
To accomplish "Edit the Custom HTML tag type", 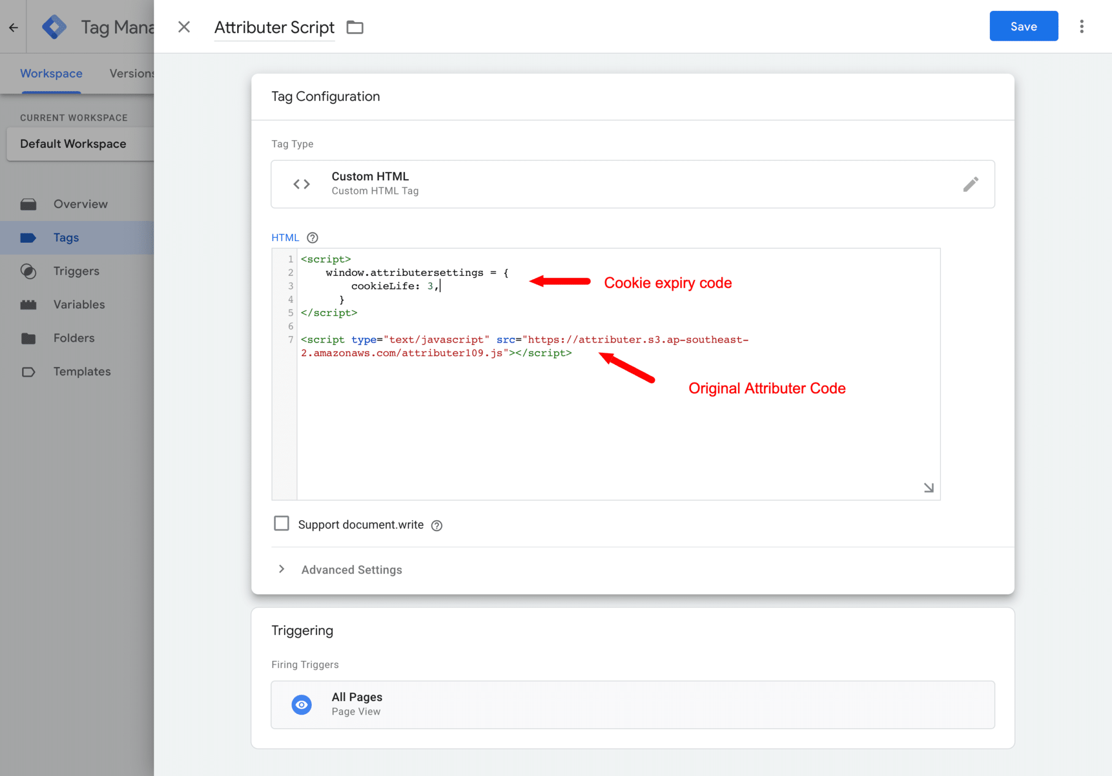I will tap(971, 184).
